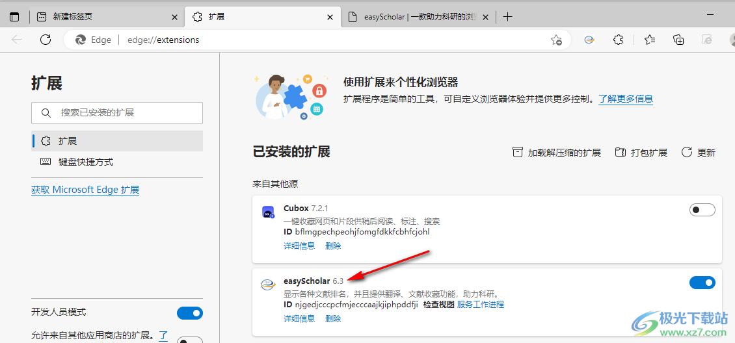The image size is (735, 343).
Task: Open a new tab with plus button
Action: coord(507,18)
